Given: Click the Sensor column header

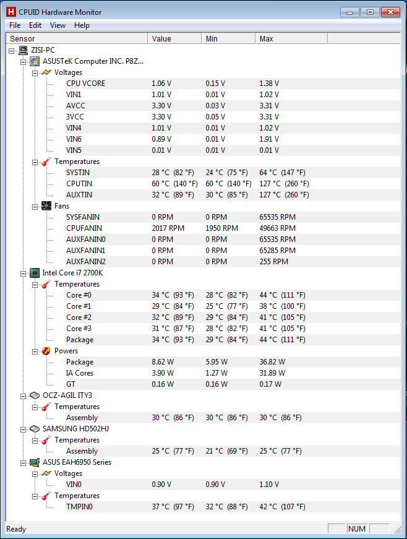Looking at the screenshot, I should [x=77, y=38].
